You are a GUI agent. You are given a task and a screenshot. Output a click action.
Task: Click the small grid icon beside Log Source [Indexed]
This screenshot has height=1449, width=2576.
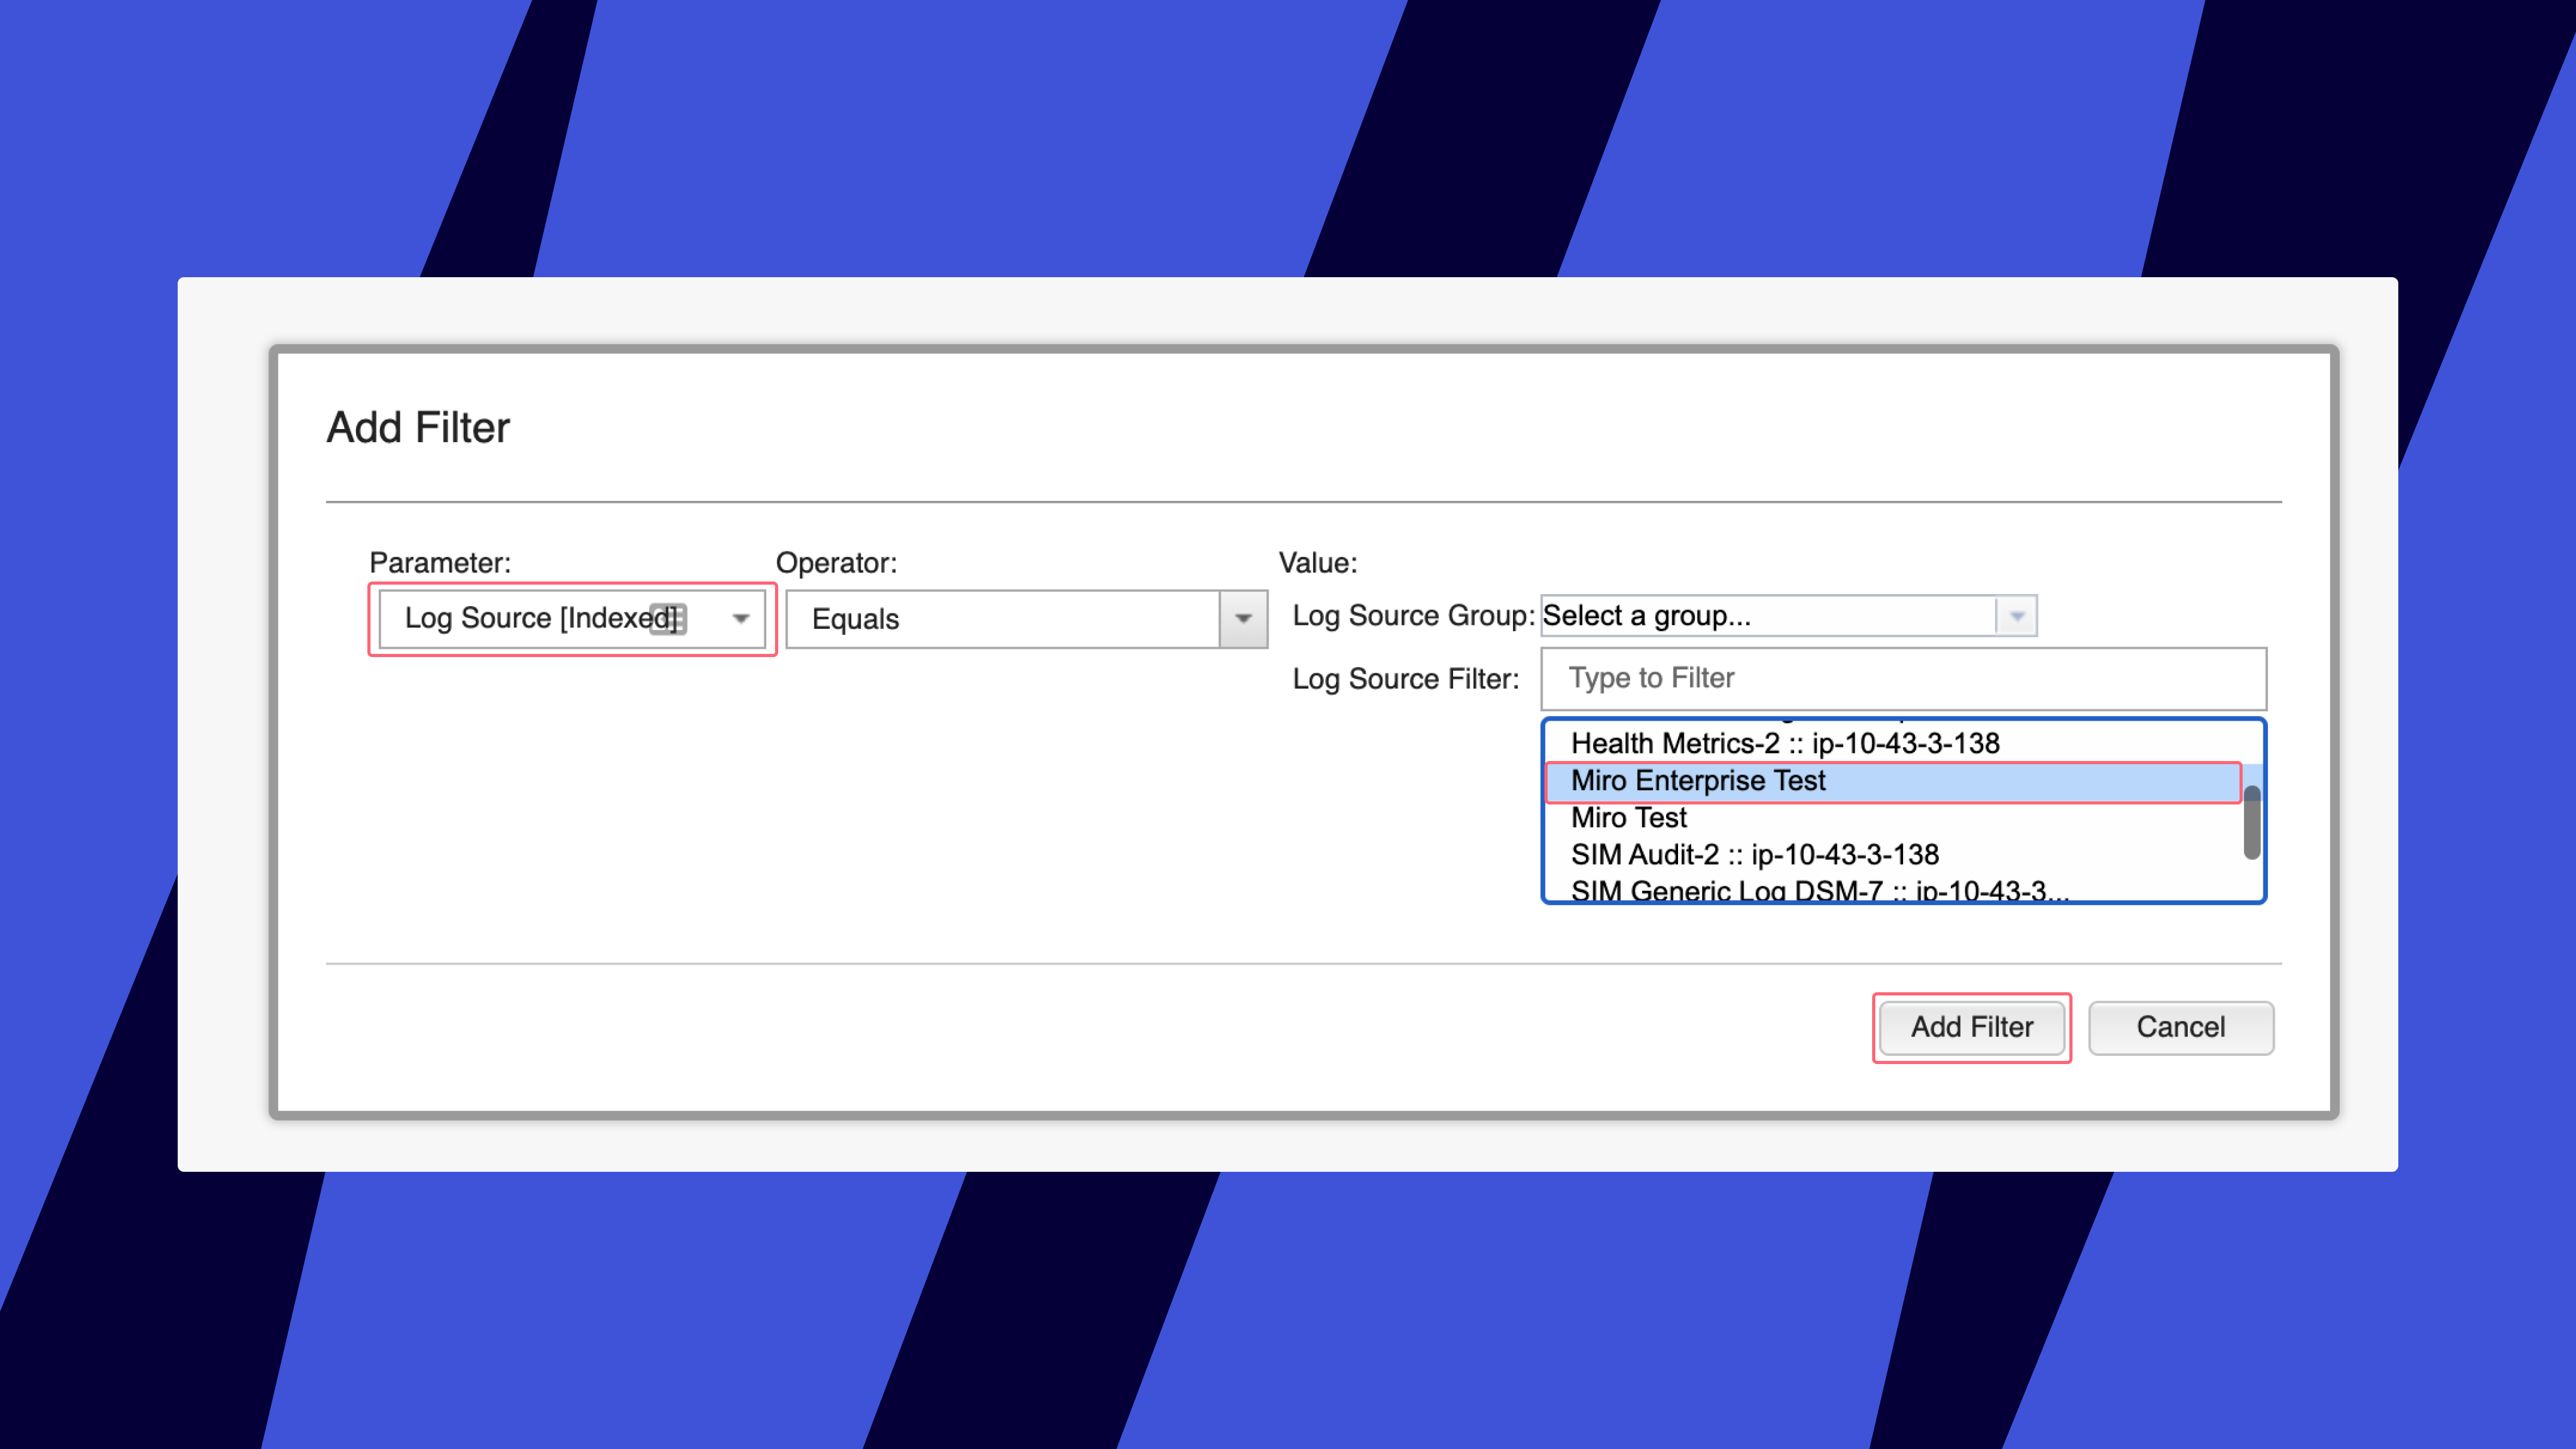[x=668, y=619]
